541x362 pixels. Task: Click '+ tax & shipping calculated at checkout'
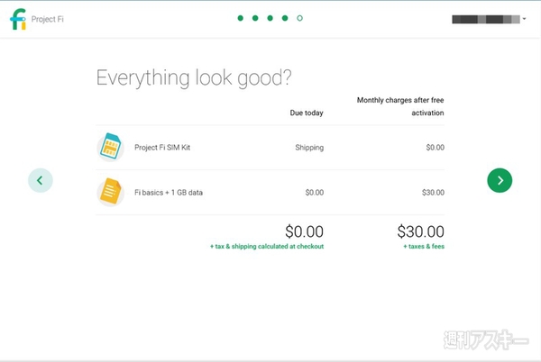tap(267, 246)
